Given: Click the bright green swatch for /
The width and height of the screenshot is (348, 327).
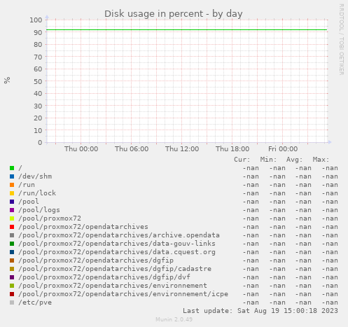Looking at the screenshot, I should [12, 168].
